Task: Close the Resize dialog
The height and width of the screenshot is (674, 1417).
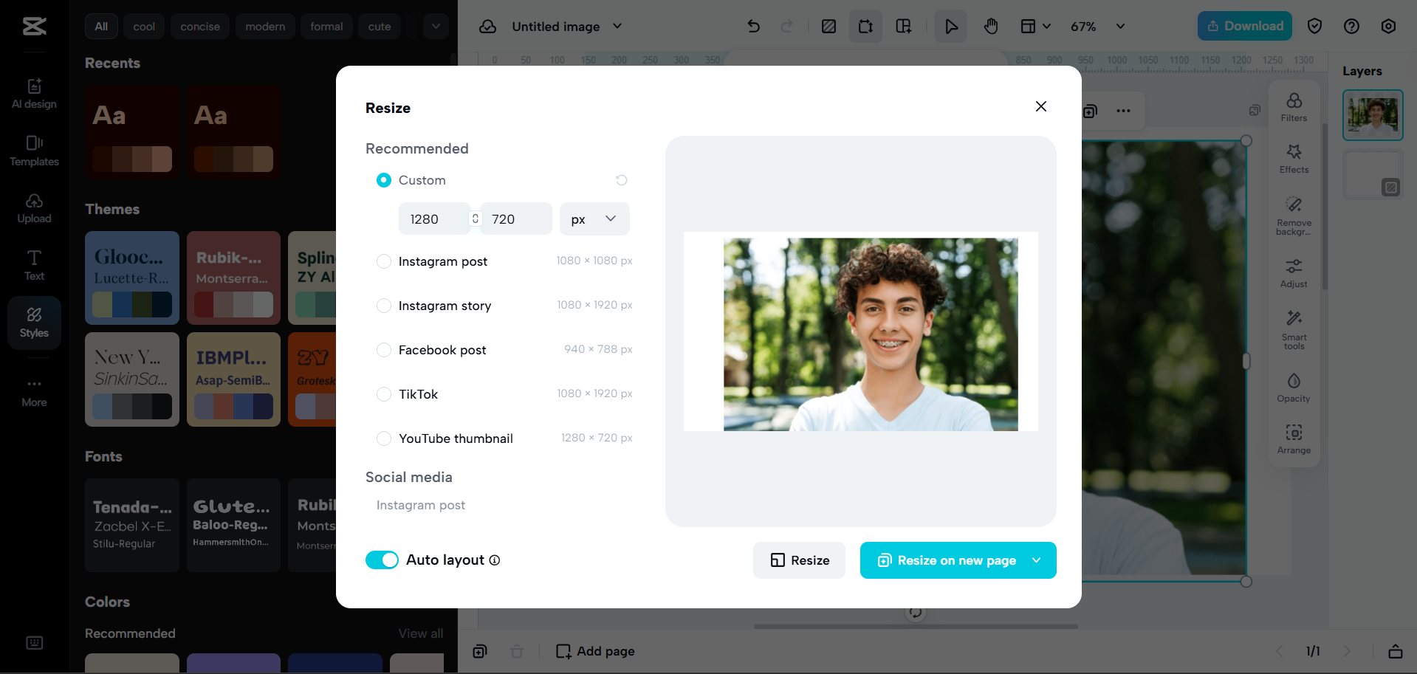Action: click(x=1041, y=106)
